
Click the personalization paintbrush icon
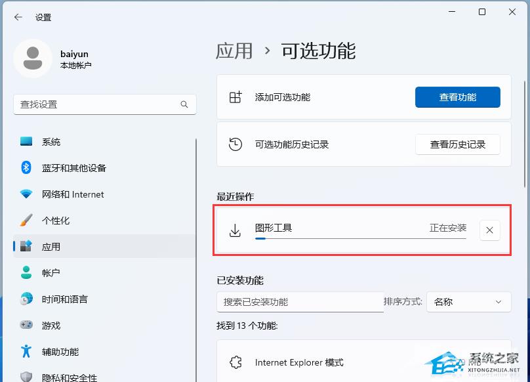coord(26,221)
